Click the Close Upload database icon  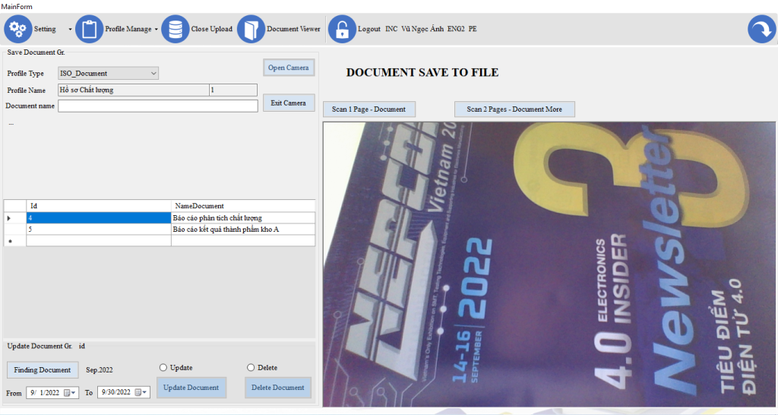click(x=176, y=29)
